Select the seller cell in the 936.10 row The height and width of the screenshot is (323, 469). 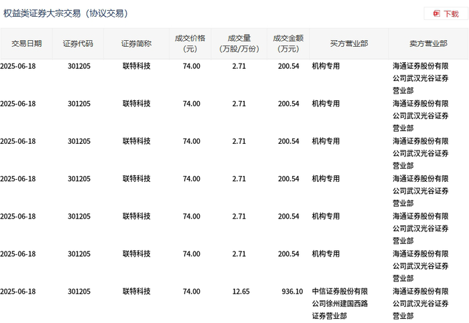(421, 304)
